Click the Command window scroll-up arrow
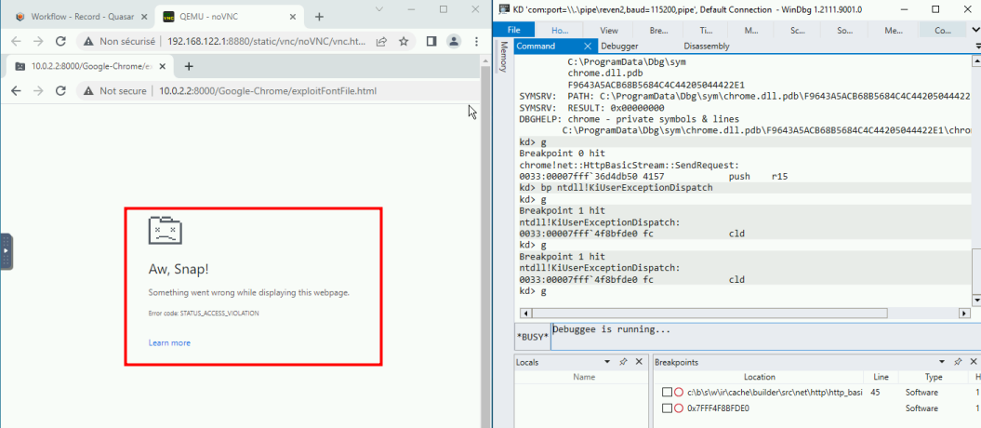981x428 pixels. [976, 60]
